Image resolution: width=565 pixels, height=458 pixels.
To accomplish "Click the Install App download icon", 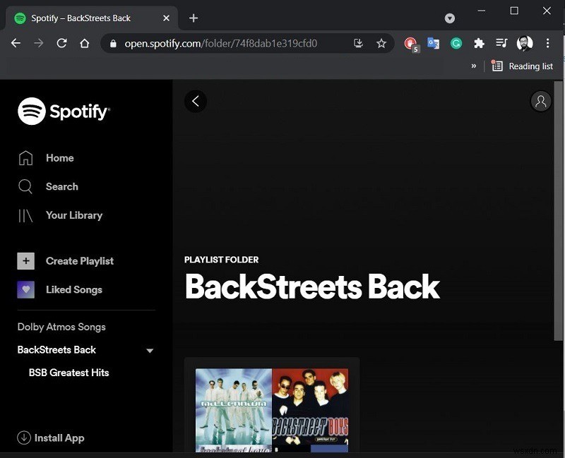I will (x=23, y=438).
